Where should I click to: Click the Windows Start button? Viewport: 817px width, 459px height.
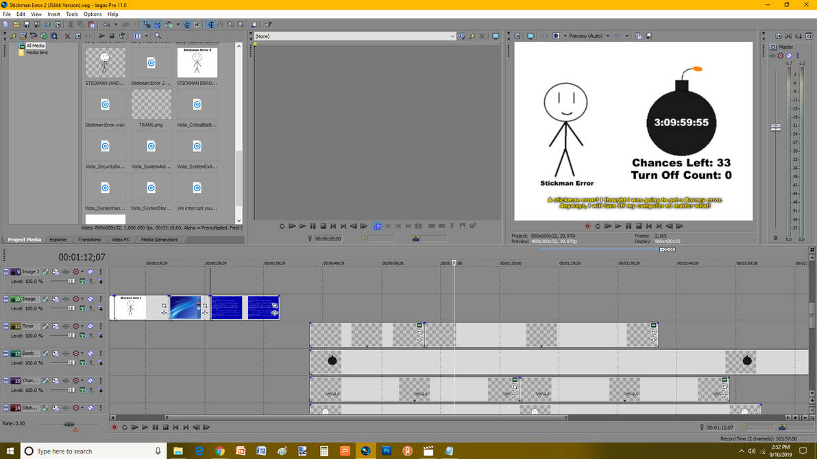tap(10, 451)
